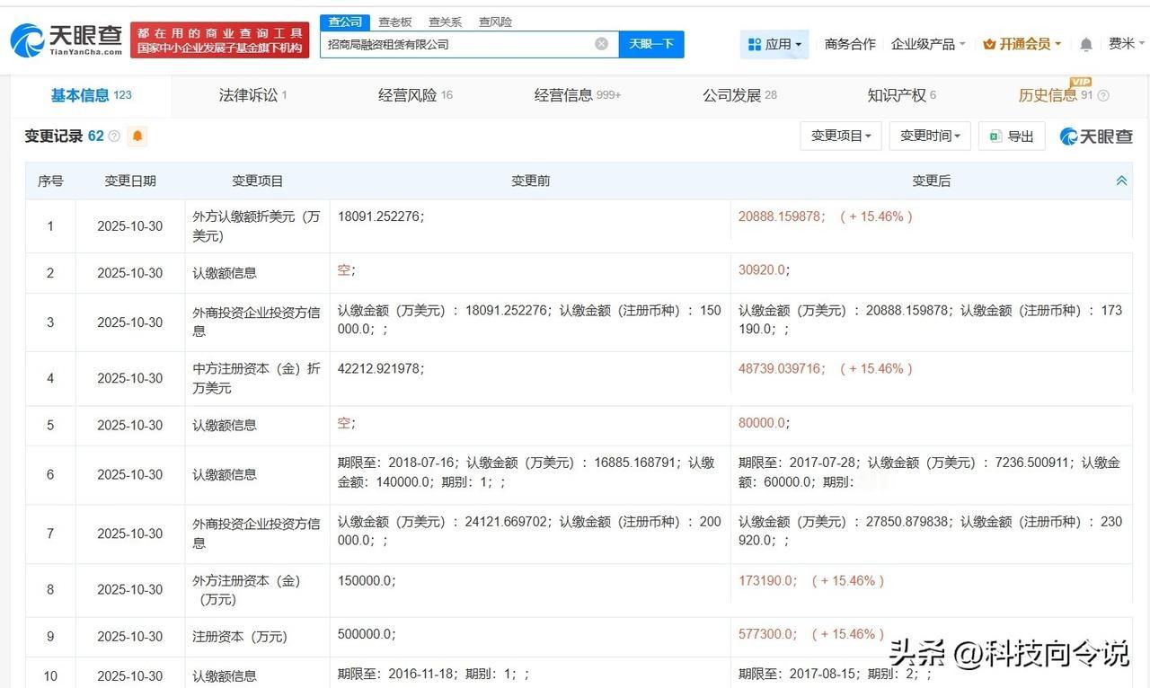The height and width of the screenshot is (688, 1150).
Task: Click the green Excel icon on 导出 button
Action: point(994,136)
